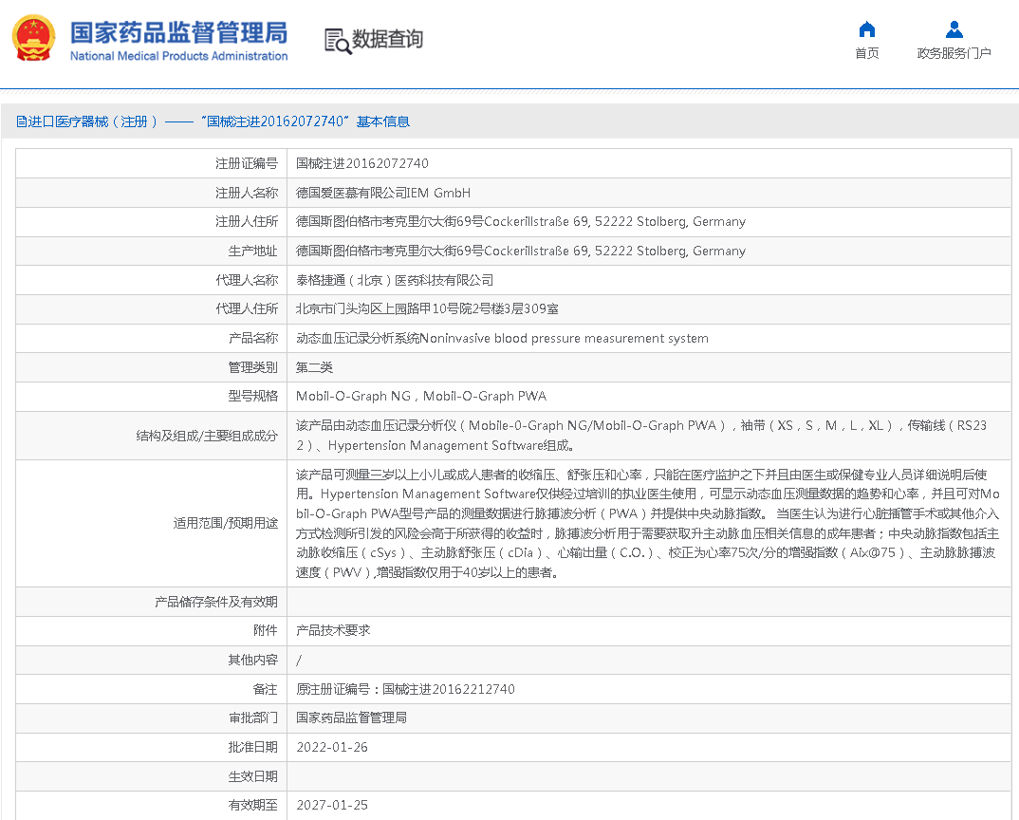Open the 政务服务门户 person icon

[x=954, y=29]
